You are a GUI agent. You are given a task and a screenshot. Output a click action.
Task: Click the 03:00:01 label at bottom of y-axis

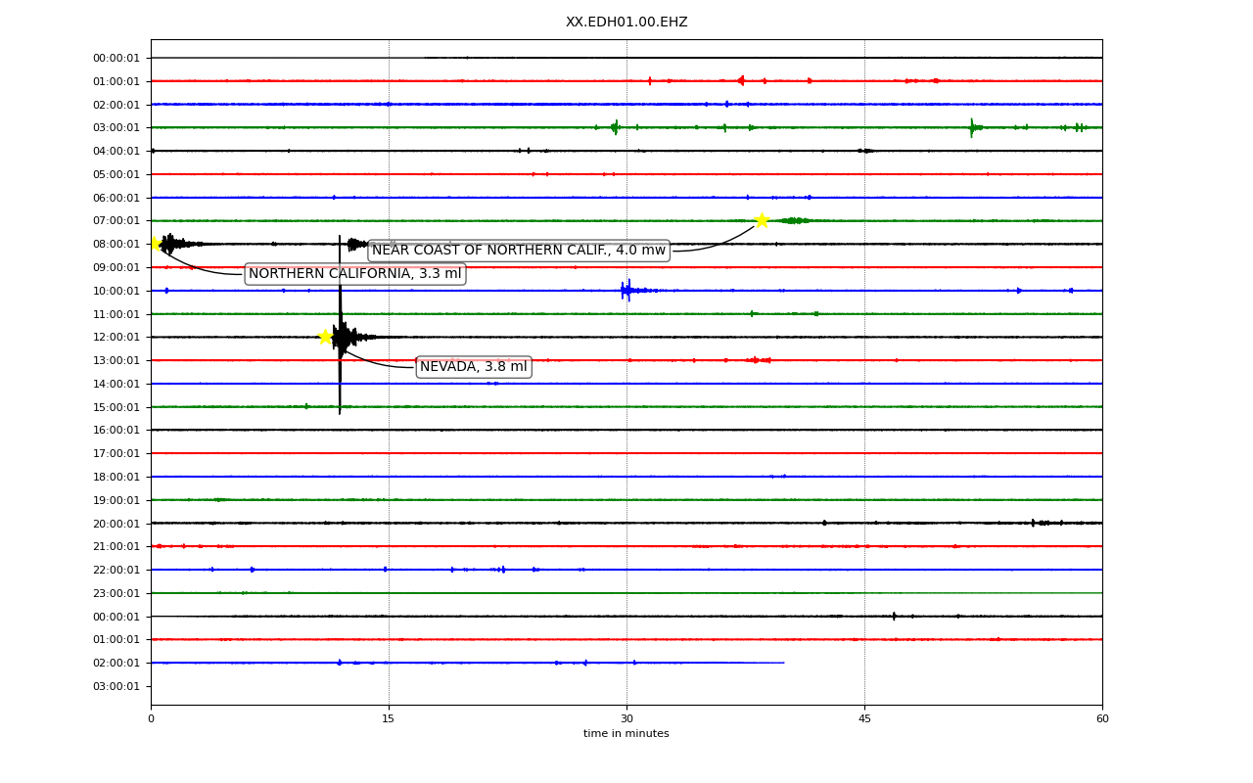click(116, 686)
